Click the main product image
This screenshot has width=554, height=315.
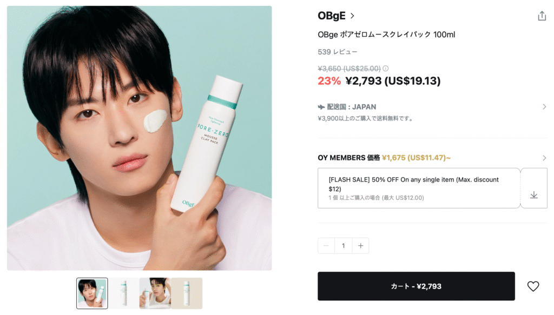139,138
